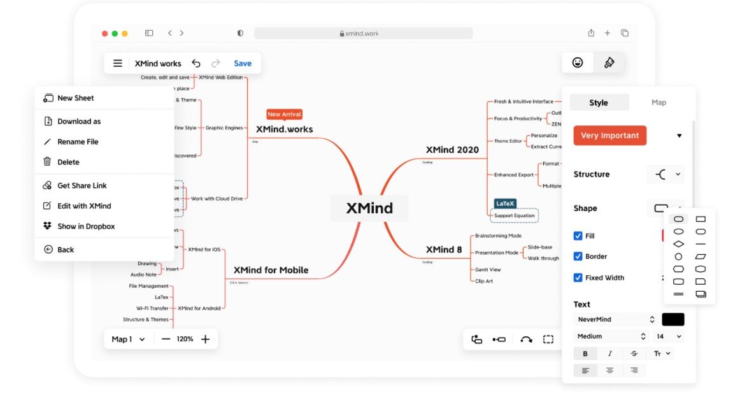Switch to the Map tab

point(658,102)
